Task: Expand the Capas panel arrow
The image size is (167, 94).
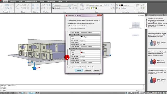Action: pyautogui.click(x=114, y=12)
